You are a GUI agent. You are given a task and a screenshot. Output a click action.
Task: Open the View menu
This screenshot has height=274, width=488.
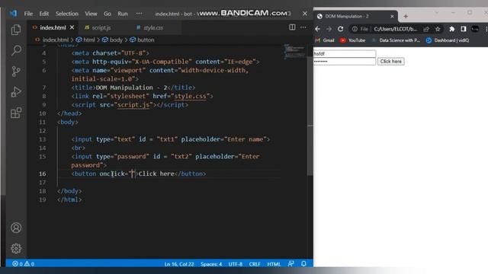tap(91, 14)
